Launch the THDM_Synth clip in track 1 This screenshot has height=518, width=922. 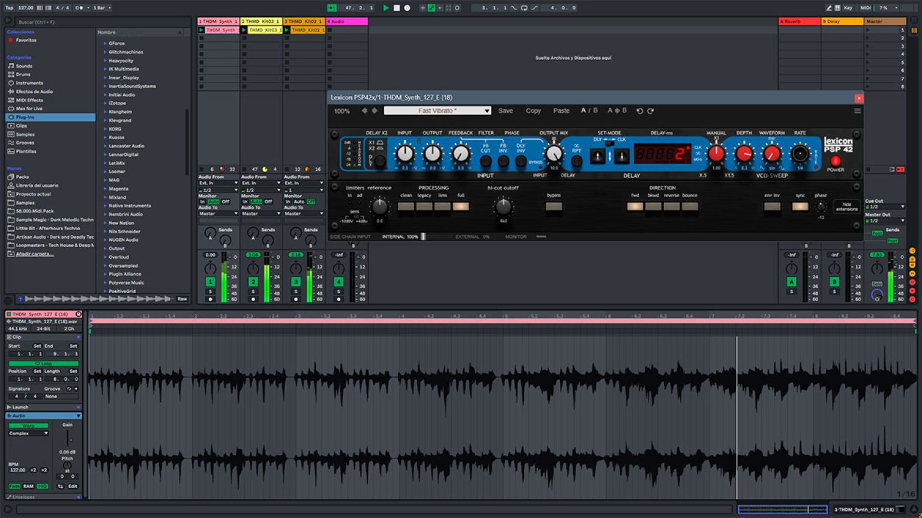202,30
